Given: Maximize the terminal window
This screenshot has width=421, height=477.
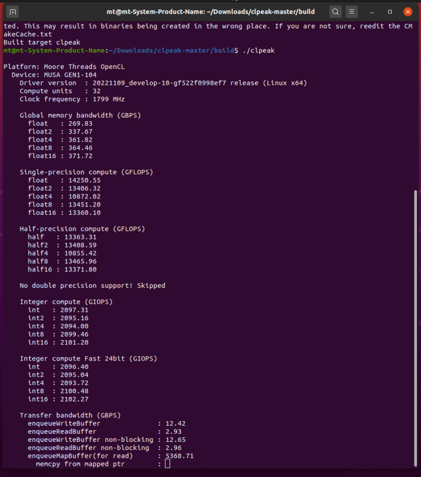Looking at the screenshot, I should [390, 12].
